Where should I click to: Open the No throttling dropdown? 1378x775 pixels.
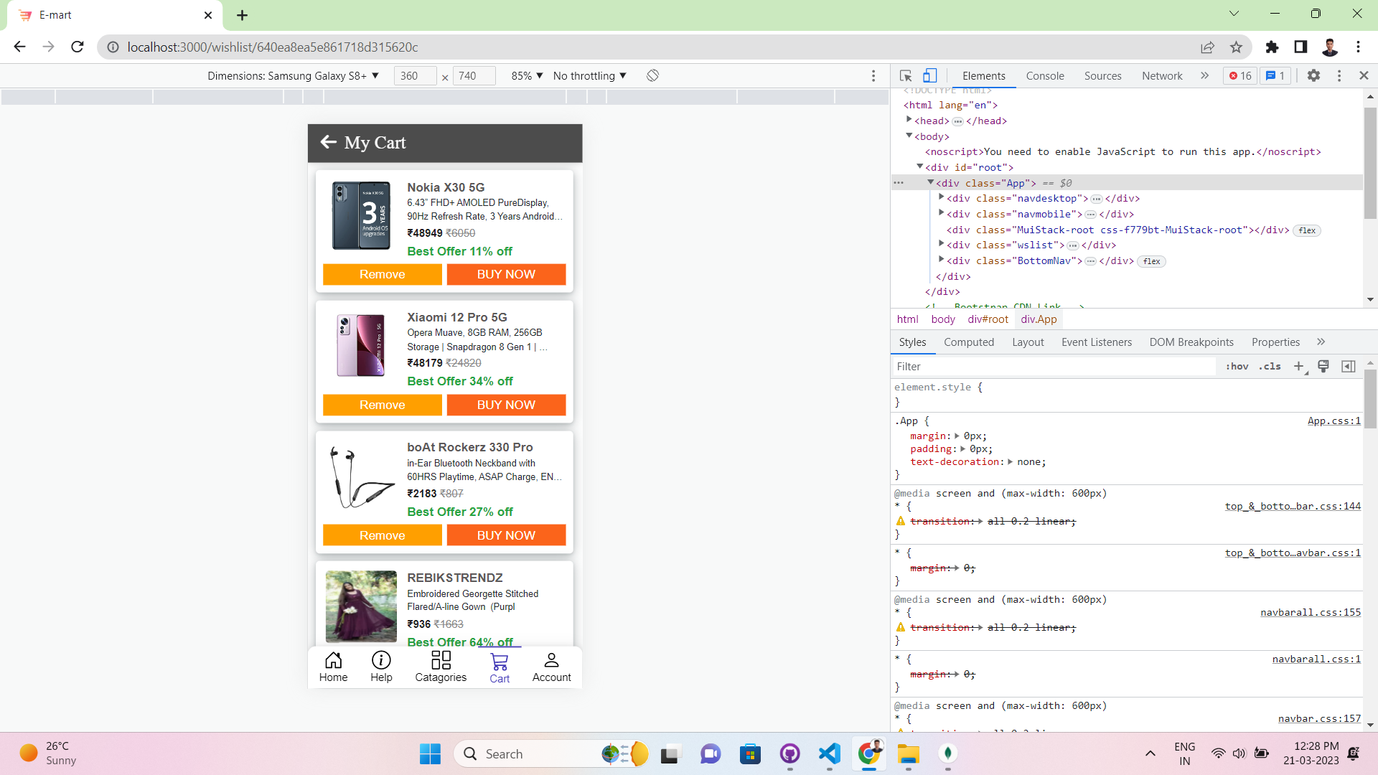click(x=589, y=75)
